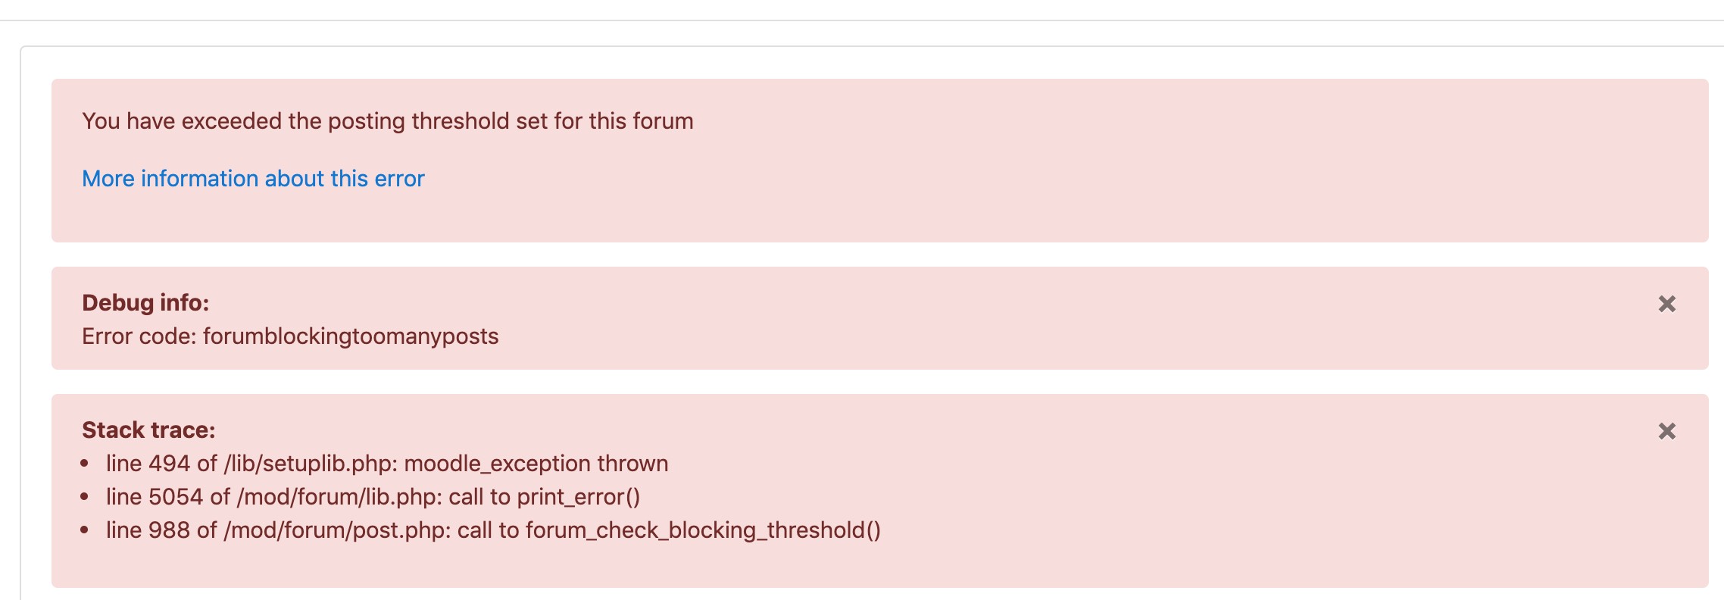
Task: Click the Debug info heading
Action: click(145, 302)
